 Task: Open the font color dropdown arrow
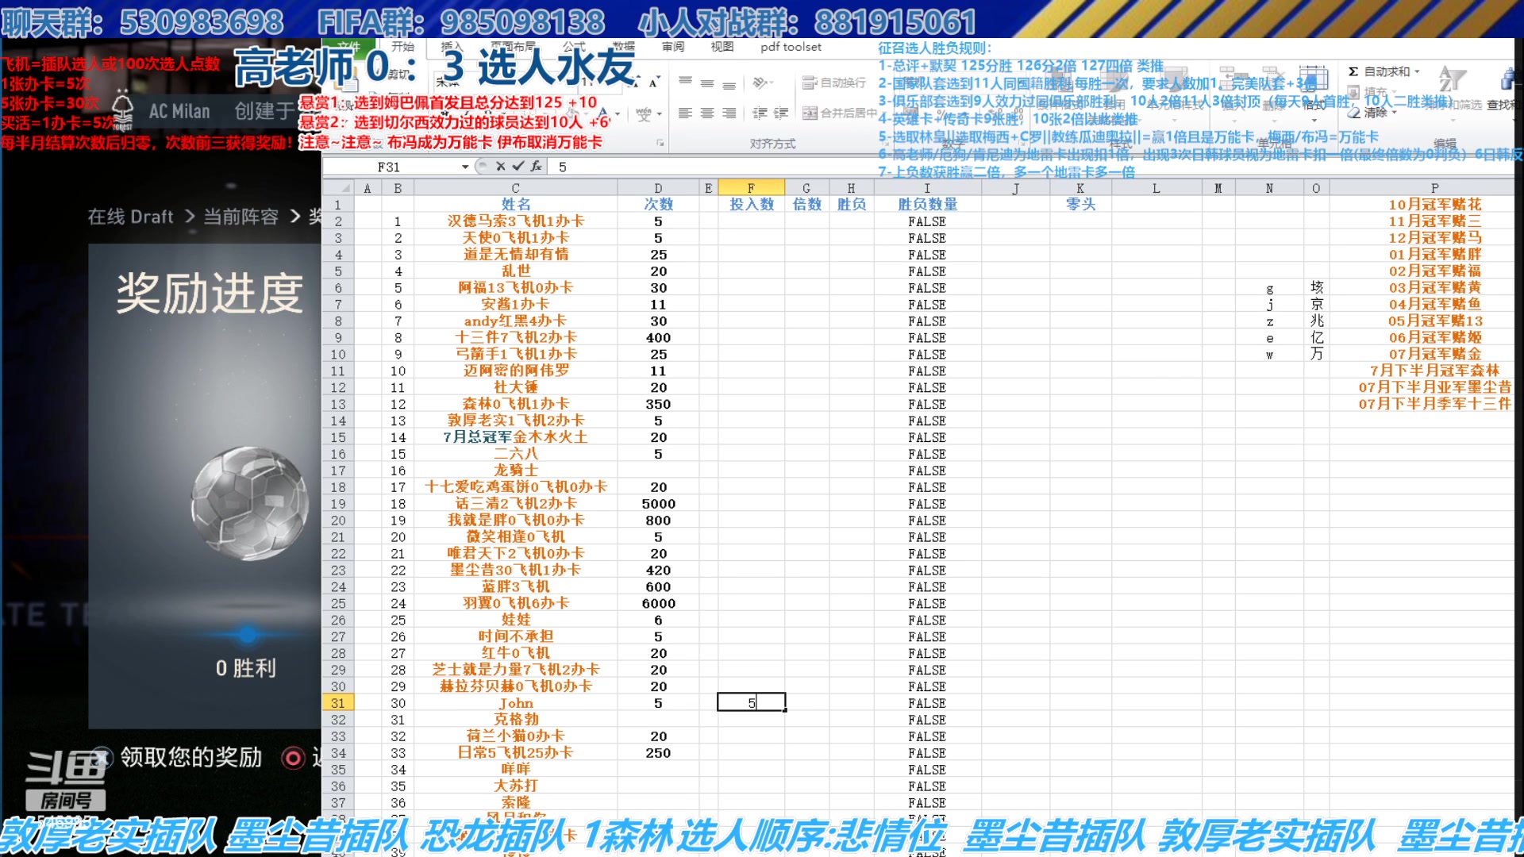coord(616,115)
